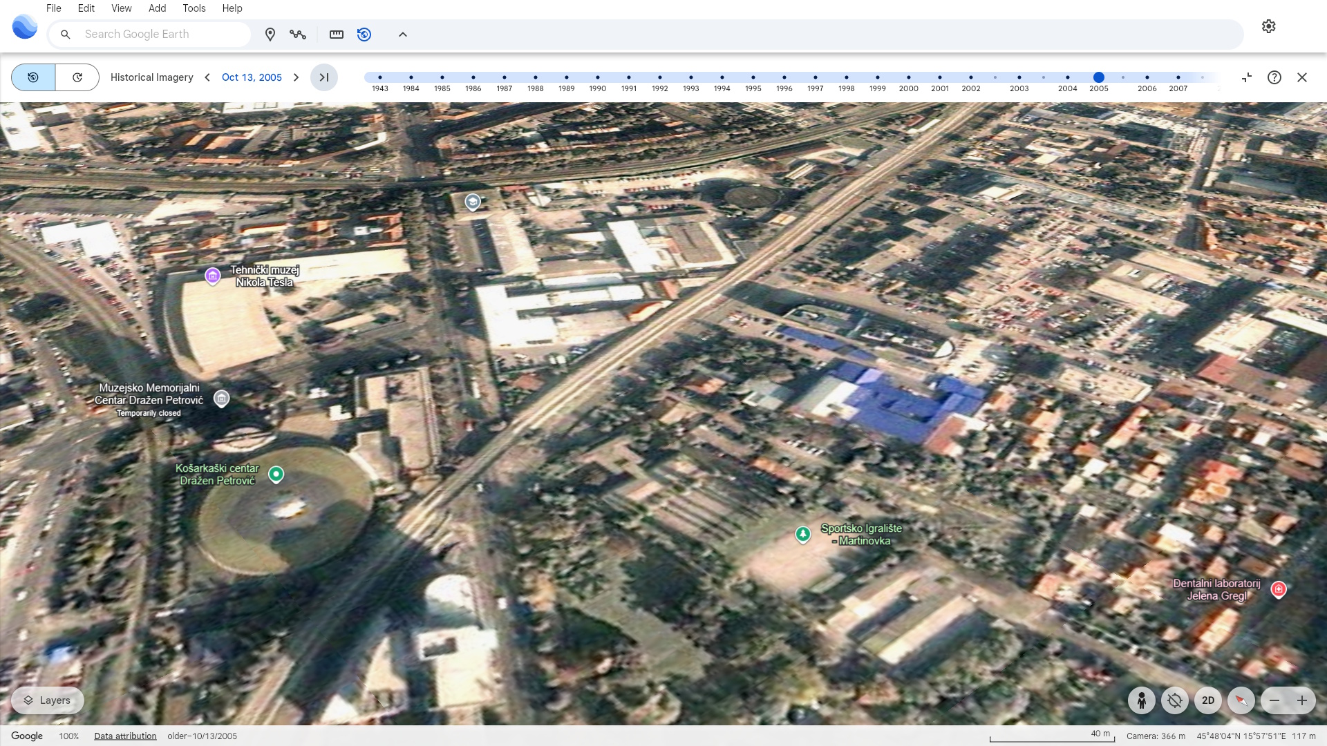Click the add placemark pin icon

click(x=270, y=35)
